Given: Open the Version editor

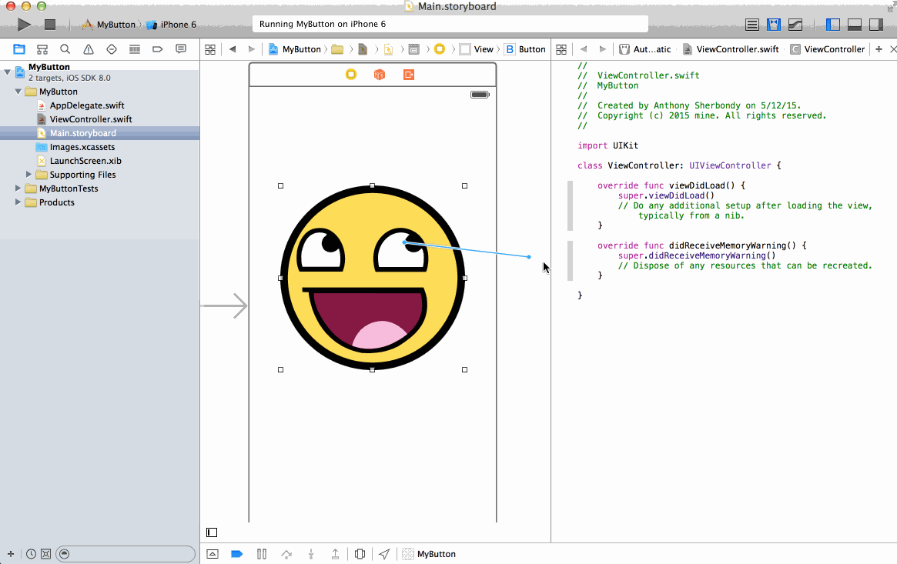Looking at the screenshot, I should 797,25.
